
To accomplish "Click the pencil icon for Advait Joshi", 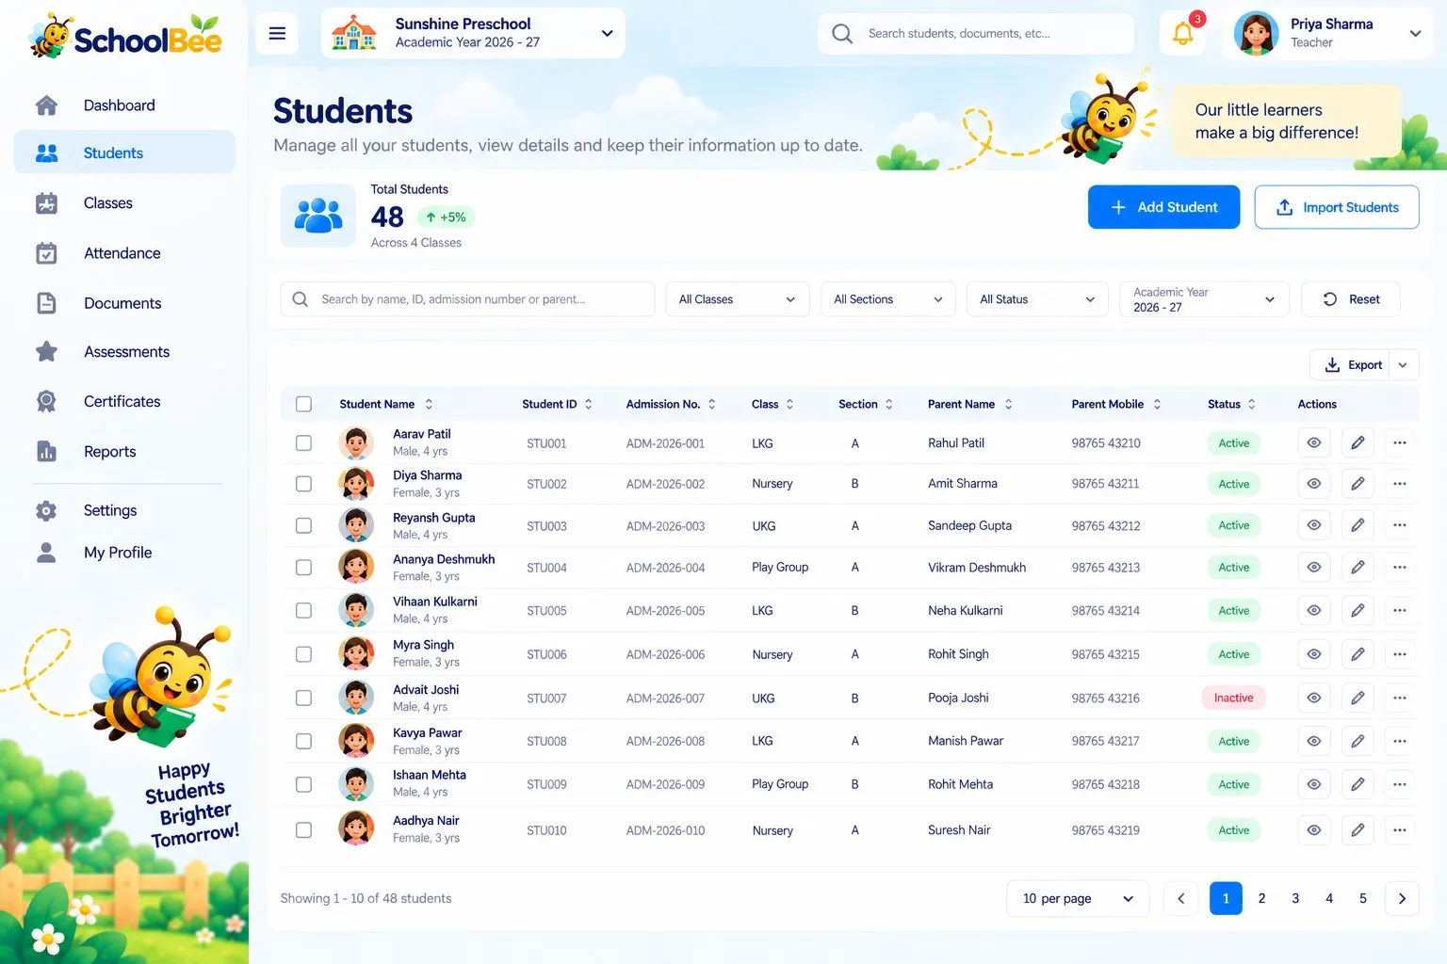I will (x=1358, y=698).
